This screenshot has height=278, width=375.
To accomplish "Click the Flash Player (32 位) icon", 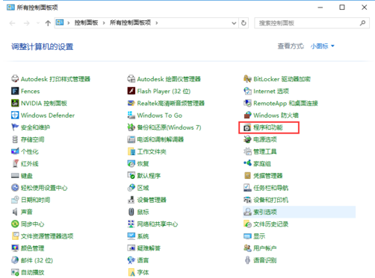I will pos(131,91).
